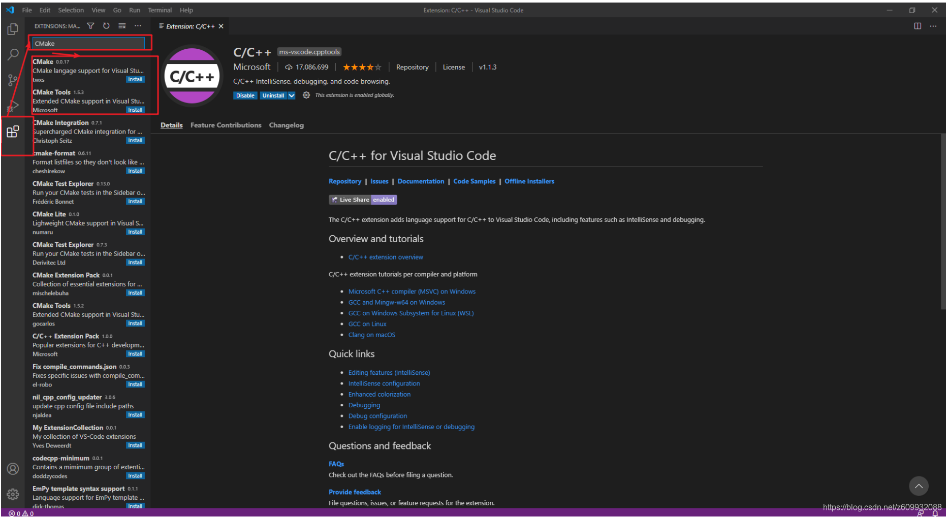This screenshot has width=947, height=517.
Task: Switch to the Feature Contributions tab
Action: click(x=226, y=125)
